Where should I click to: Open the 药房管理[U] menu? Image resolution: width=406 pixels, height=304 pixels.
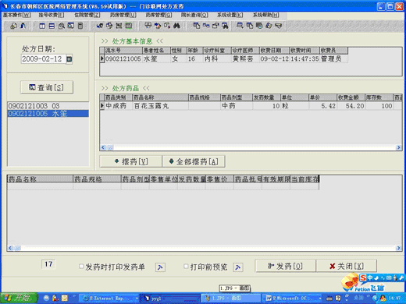[123, 15]
